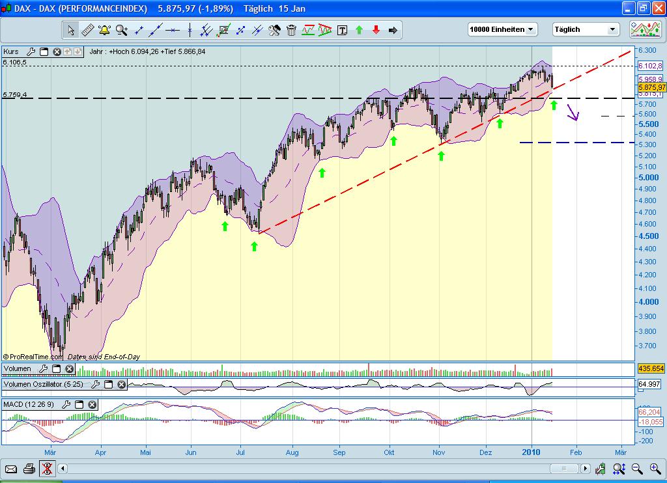Image resolution: width=667 pixels, height=483 pixels.
Task: Select the arrow cursor tool
Action: coord(71,30)
